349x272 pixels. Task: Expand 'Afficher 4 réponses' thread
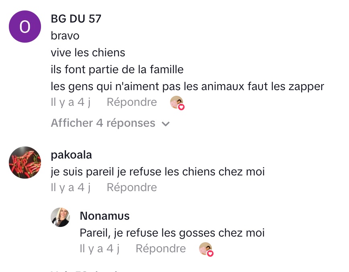[x=103, y=123]
